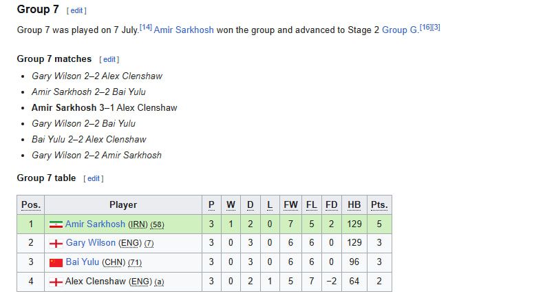Click the HB column header
This screenshot has width=554, height=296.
[354, 205]
